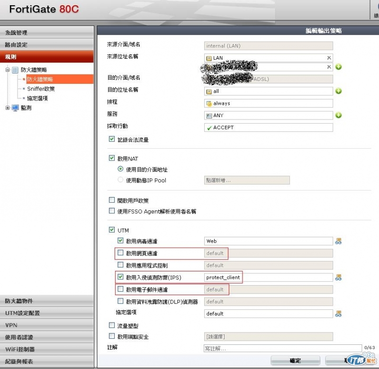Toggle the 記錄合法流量 checkbox

(112, 139)
